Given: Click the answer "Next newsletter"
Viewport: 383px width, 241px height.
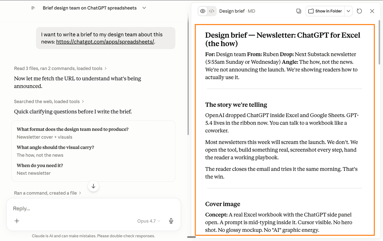Looking at the screenshot, I should (x=34, y=173).
